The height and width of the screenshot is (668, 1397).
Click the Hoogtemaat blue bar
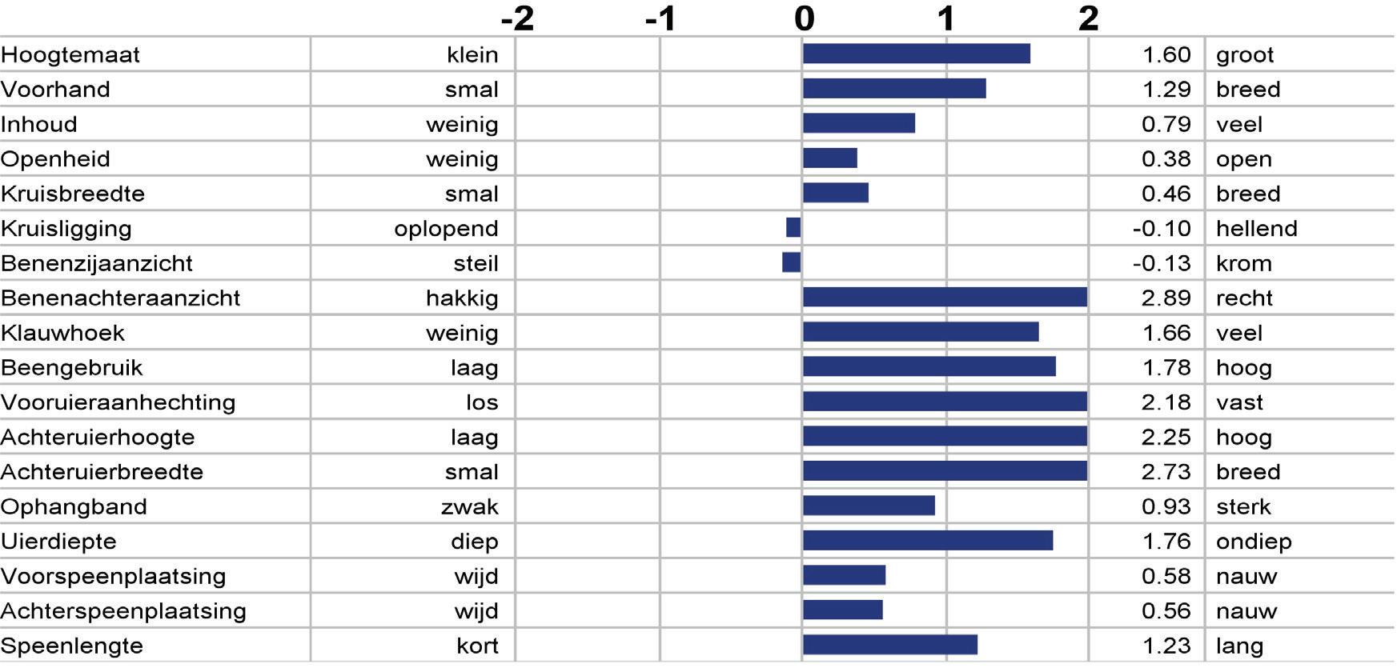point(916,54)
